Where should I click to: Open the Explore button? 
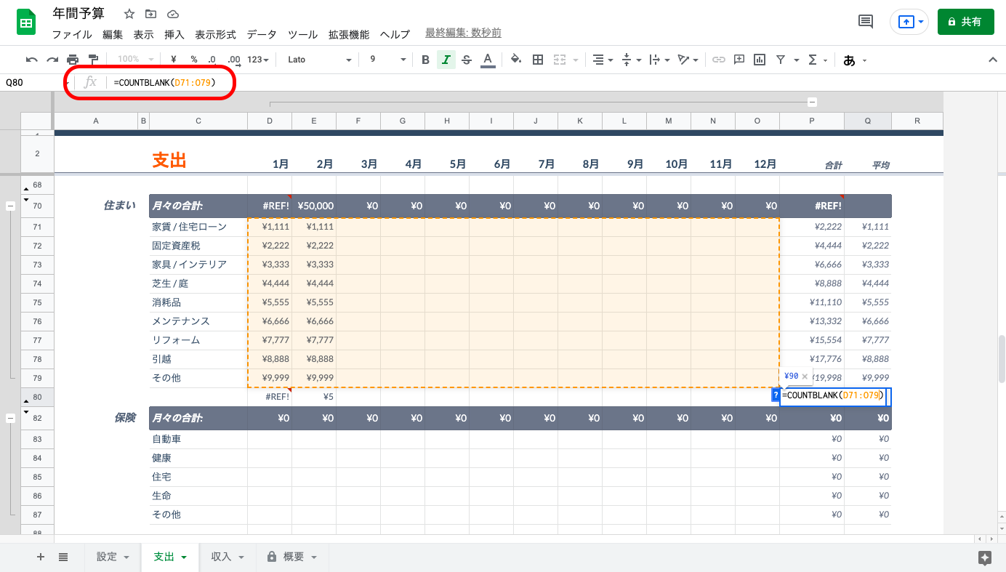(985, 557)
